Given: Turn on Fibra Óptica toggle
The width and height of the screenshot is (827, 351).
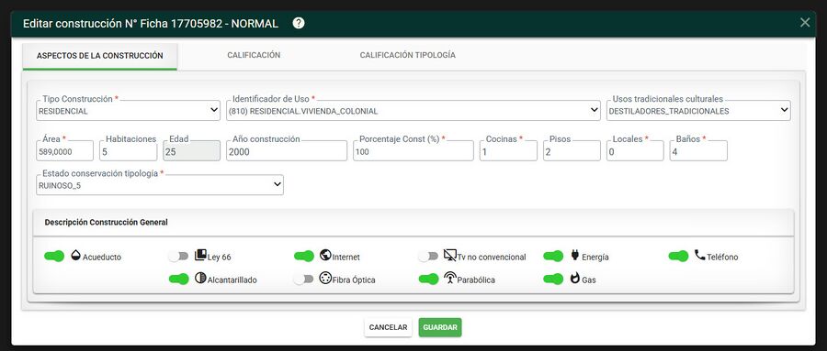Looking at the screenshot, I should click(303, 279).
